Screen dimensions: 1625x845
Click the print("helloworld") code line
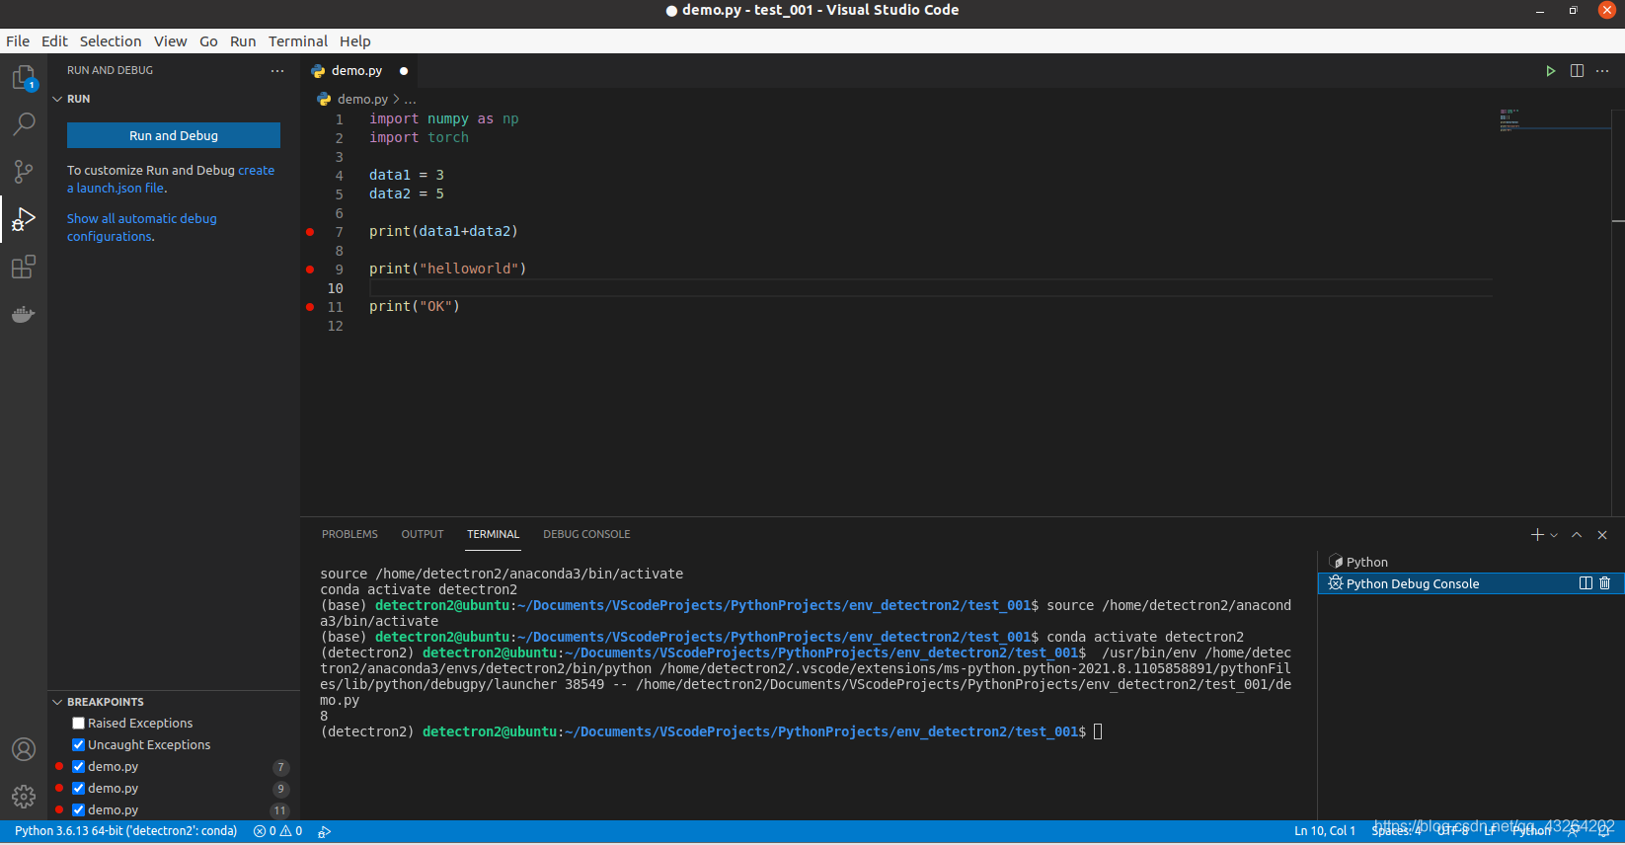click(x=447, y=269)
